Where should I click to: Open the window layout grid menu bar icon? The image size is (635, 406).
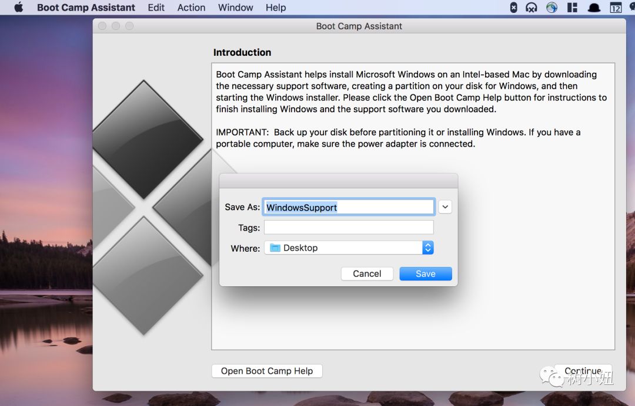point(572,8)
